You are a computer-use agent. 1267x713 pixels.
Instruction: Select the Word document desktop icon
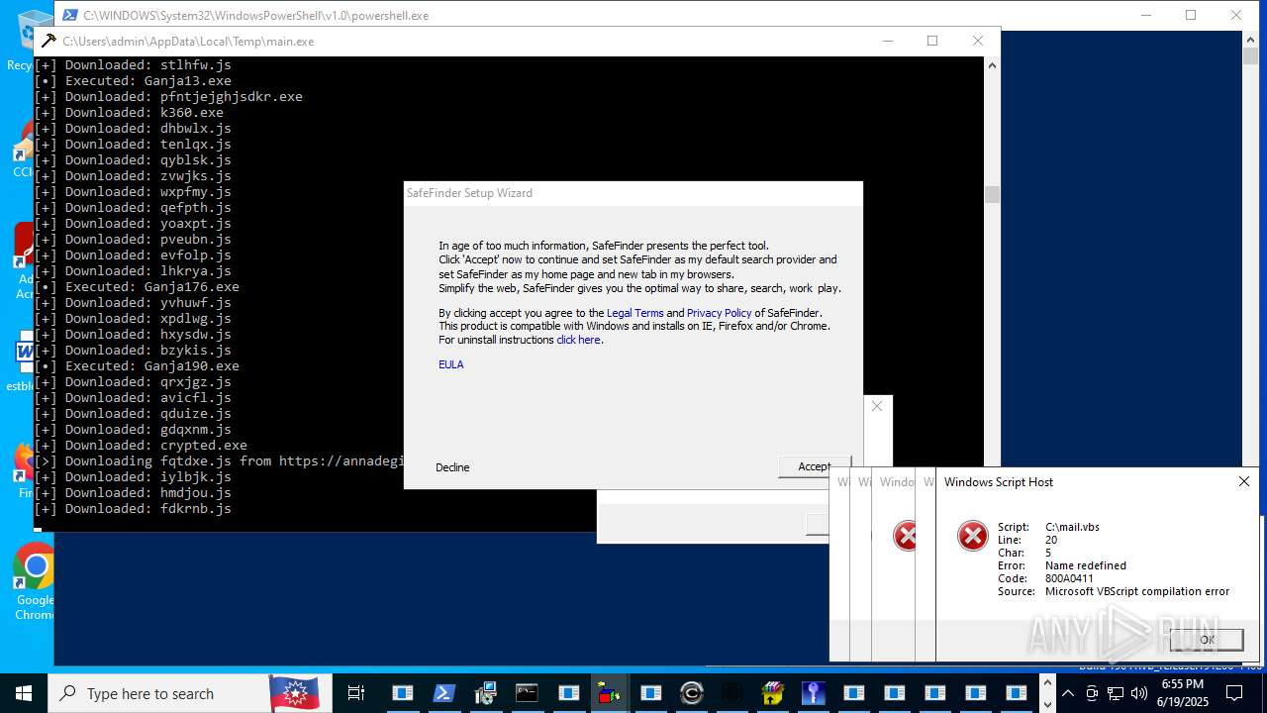coord(23,361)
